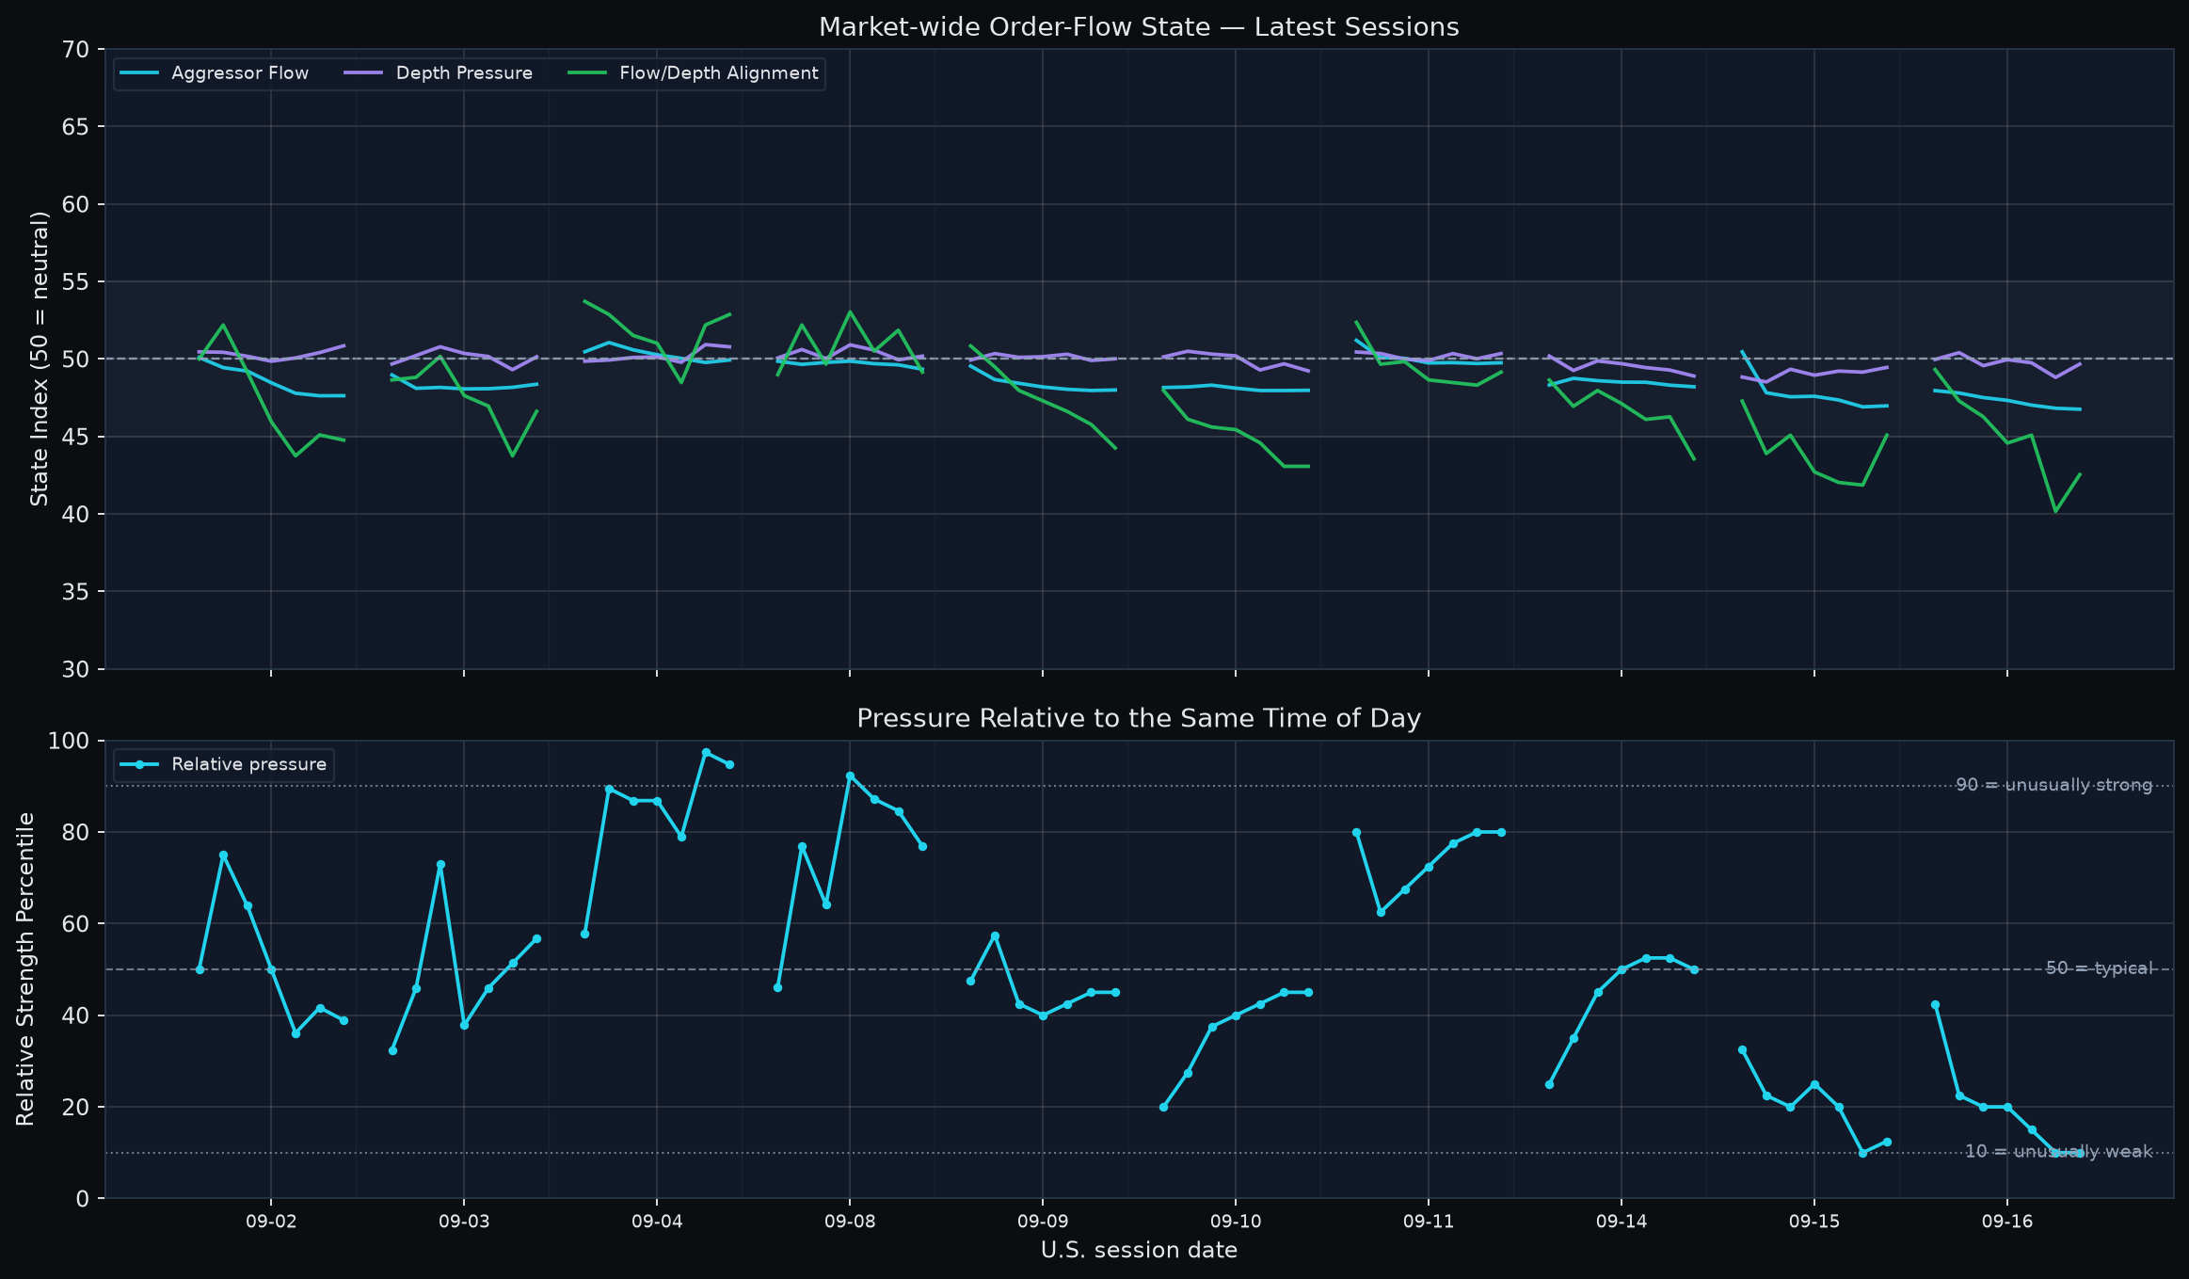Click the 09-14 session date tick label
The image size is (2189, 1279).
pos(1621,1223)
